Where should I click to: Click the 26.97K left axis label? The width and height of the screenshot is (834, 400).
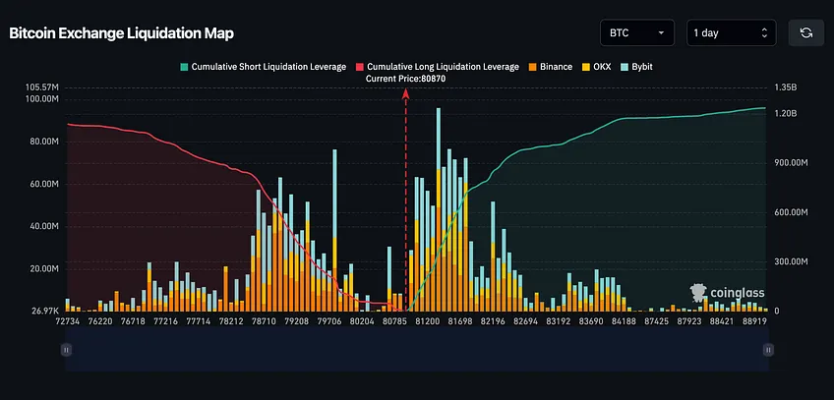click(x=44, y=311)
